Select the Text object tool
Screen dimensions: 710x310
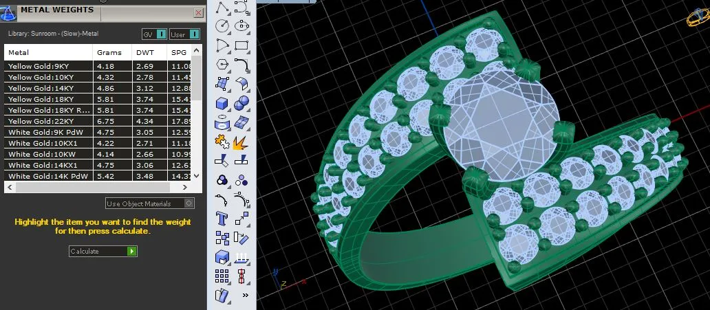[x=222, y=219]
